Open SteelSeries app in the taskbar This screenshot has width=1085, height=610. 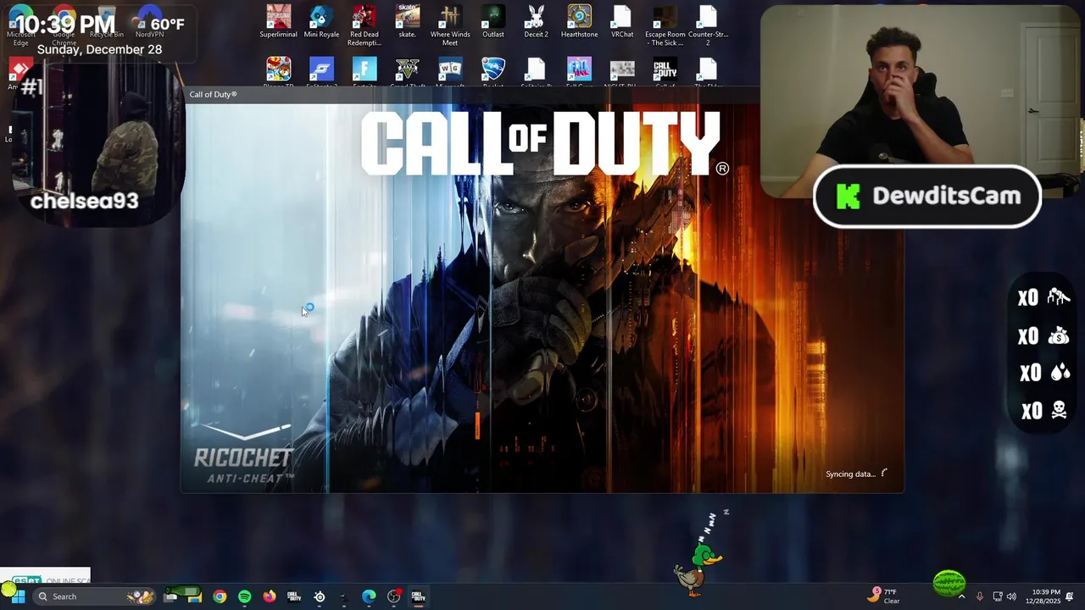[320, 596]
